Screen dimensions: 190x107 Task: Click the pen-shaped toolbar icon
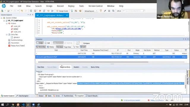click(x=105, y=11)
